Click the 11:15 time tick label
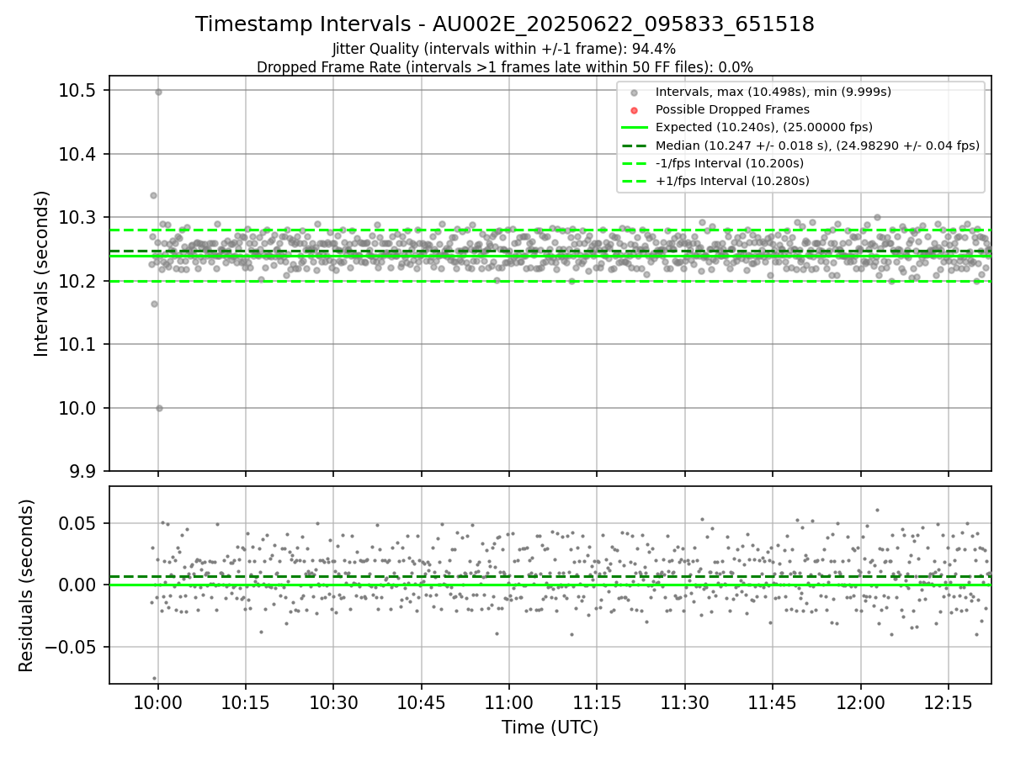The width and height of the screenshot is (1010, 757). (597, 703)
